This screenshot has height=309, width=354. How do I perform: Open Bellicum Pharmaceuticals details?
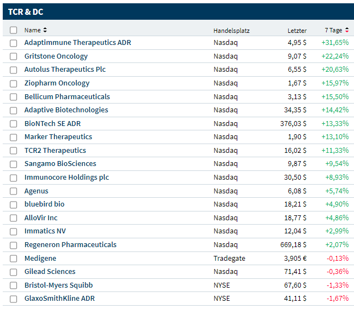tap(67, 96)
